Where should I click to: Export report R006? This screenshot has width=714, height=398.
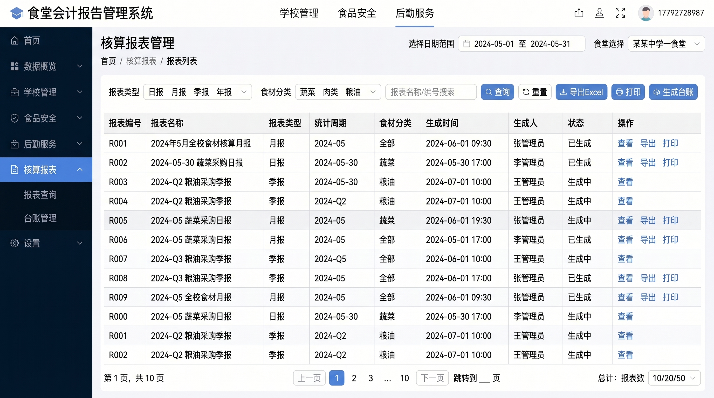click(x=648, y=240)
